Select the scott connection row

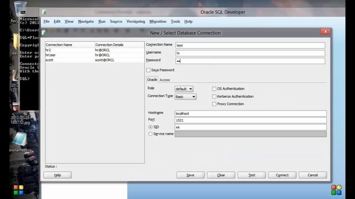(x=95, y=60)
